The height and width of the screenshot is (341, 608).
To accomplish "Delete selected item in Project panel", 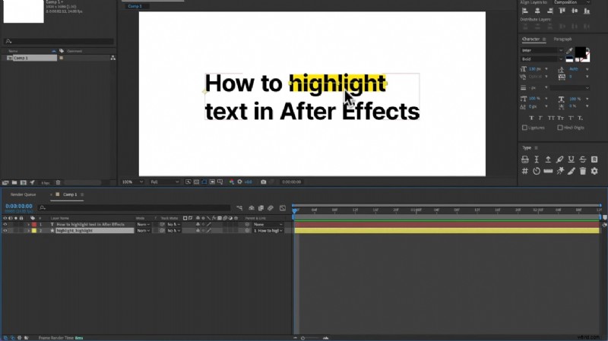I will [58, 182].
